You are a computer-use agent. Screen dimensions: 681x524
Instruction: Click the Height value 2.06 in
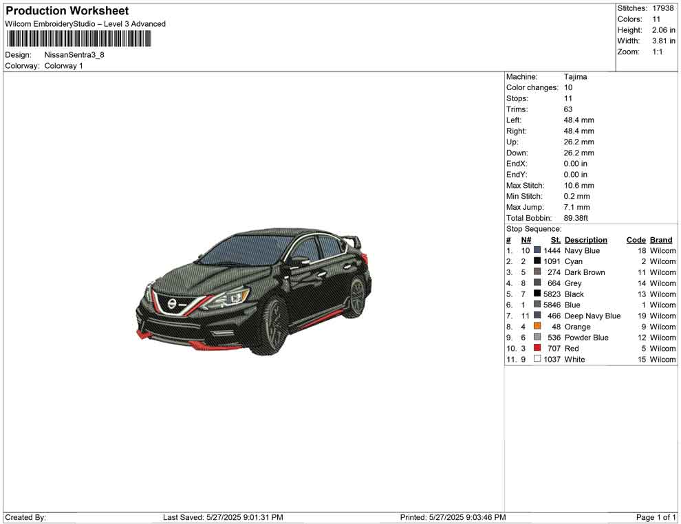[x=663, y=30]
